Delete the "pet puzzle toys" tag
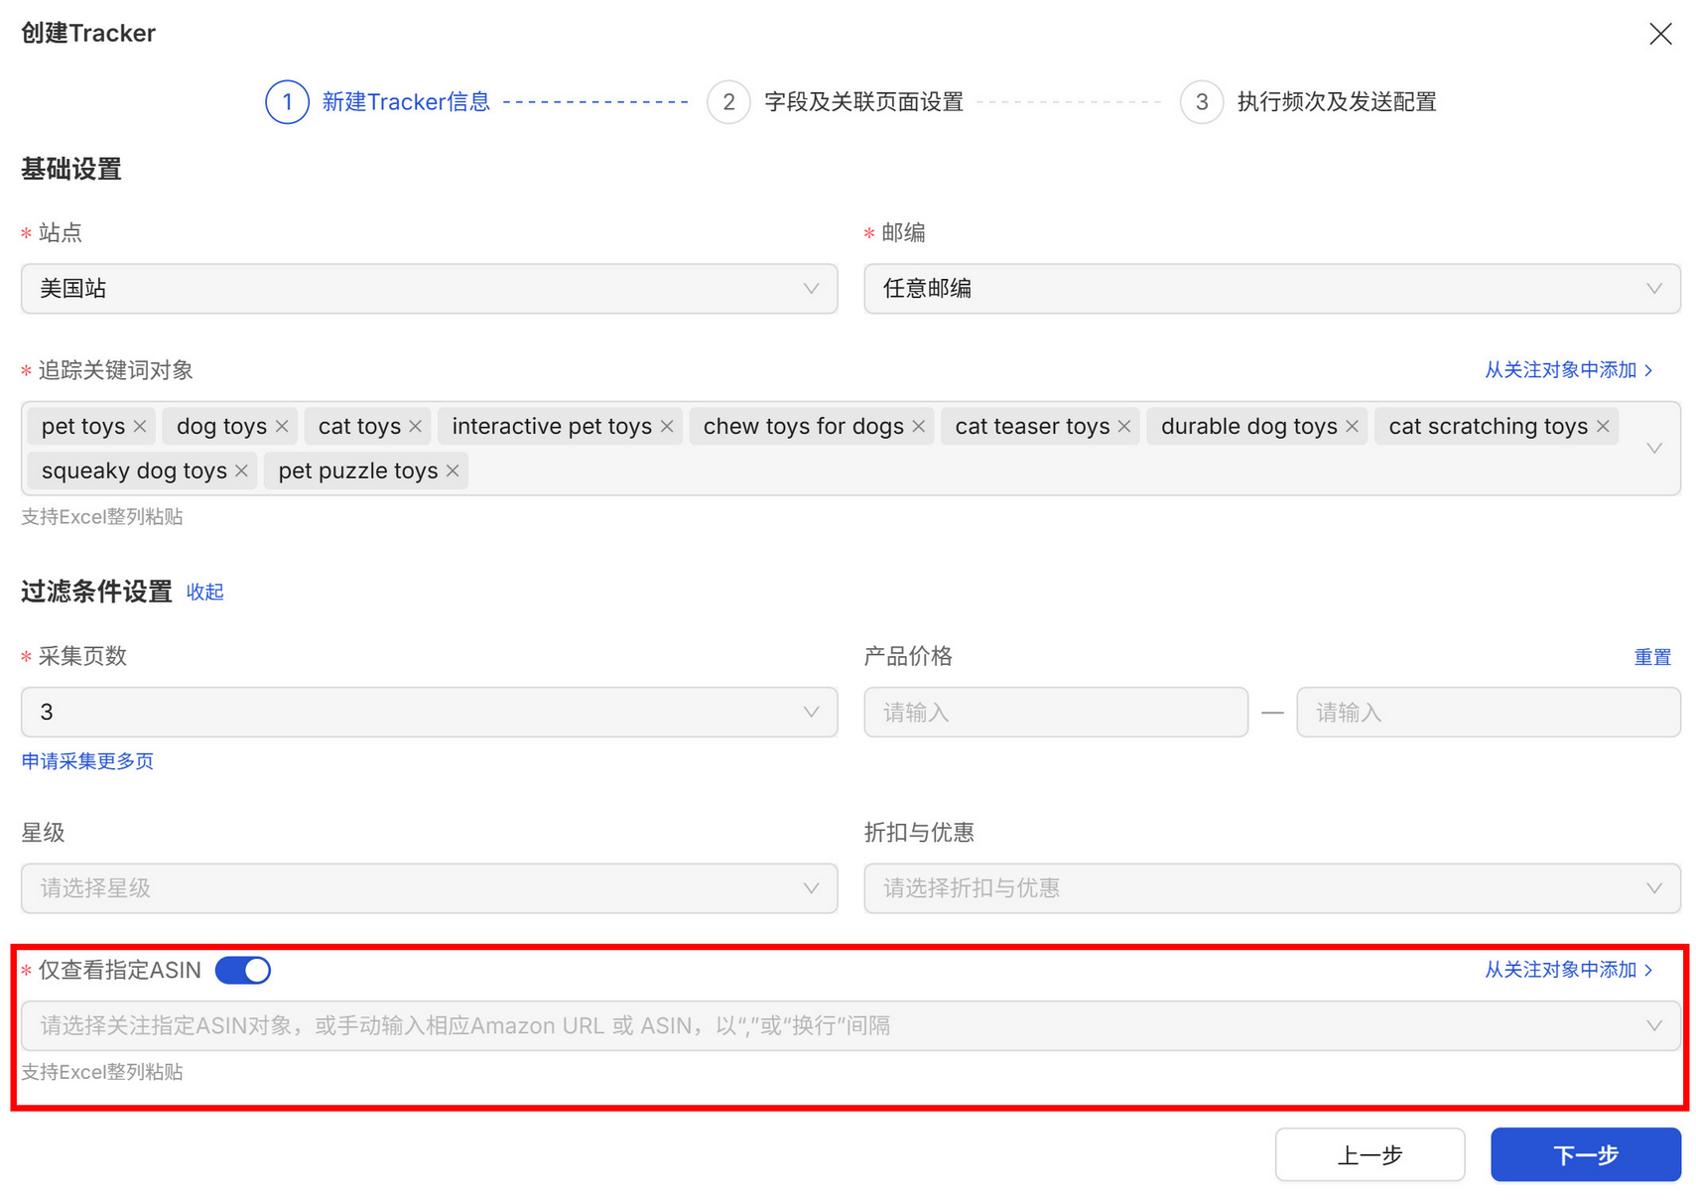Screen dimensions: 1696x1202 [453, 471]
